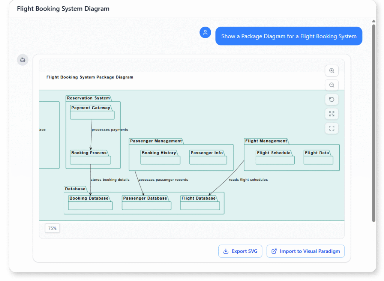The width and height of the screenshot is (384, 281).
Task: Import the diagram to Visual Paradigm
Action: coord(306,251)
